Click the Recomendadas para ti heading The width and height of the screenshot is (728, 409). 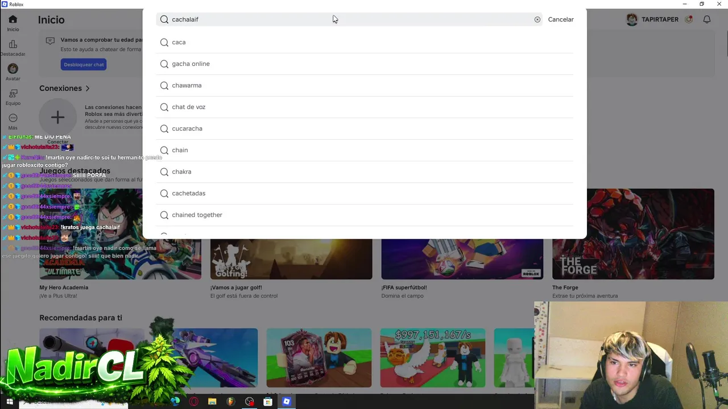(81, 318)
